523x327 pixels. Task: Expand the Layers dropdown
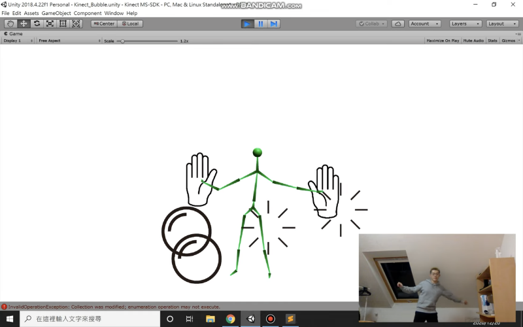coord(465,24)
